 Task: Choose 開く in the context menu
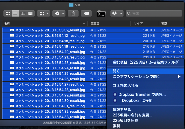coord(145,71)
